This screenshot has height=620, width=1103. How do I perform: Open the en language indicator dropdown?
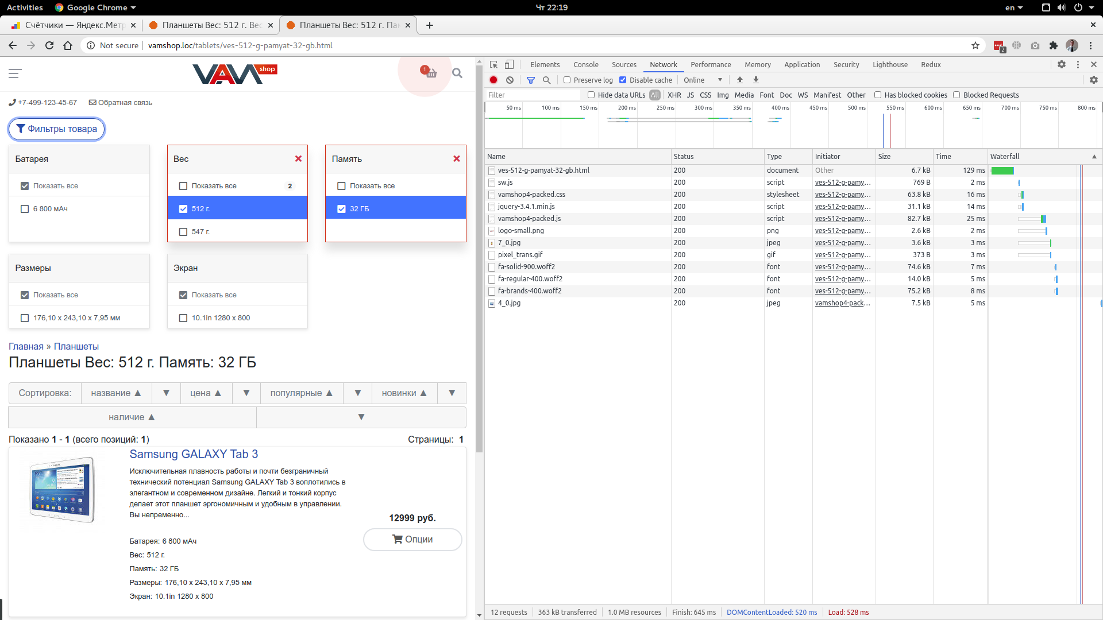tap(1014, 7)
